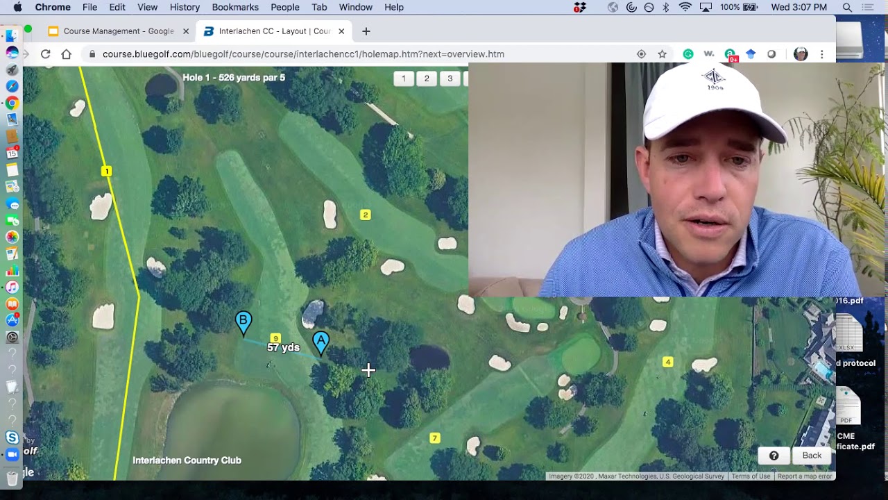The image size is (888, 500).
Task: Open Finder from the dock
Action: pyautogui.click(x=12, y=36)
